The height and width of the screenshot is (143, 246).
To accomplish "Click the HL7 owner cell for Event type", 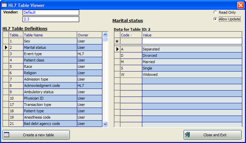I will point(89,54).
